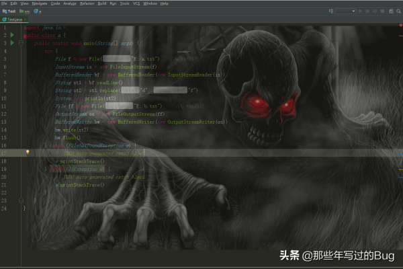Image resolution: width=403 pixels, height=269 pixels.
Task: Collapse the main method fold marker
Action: [x=21, y=42]
